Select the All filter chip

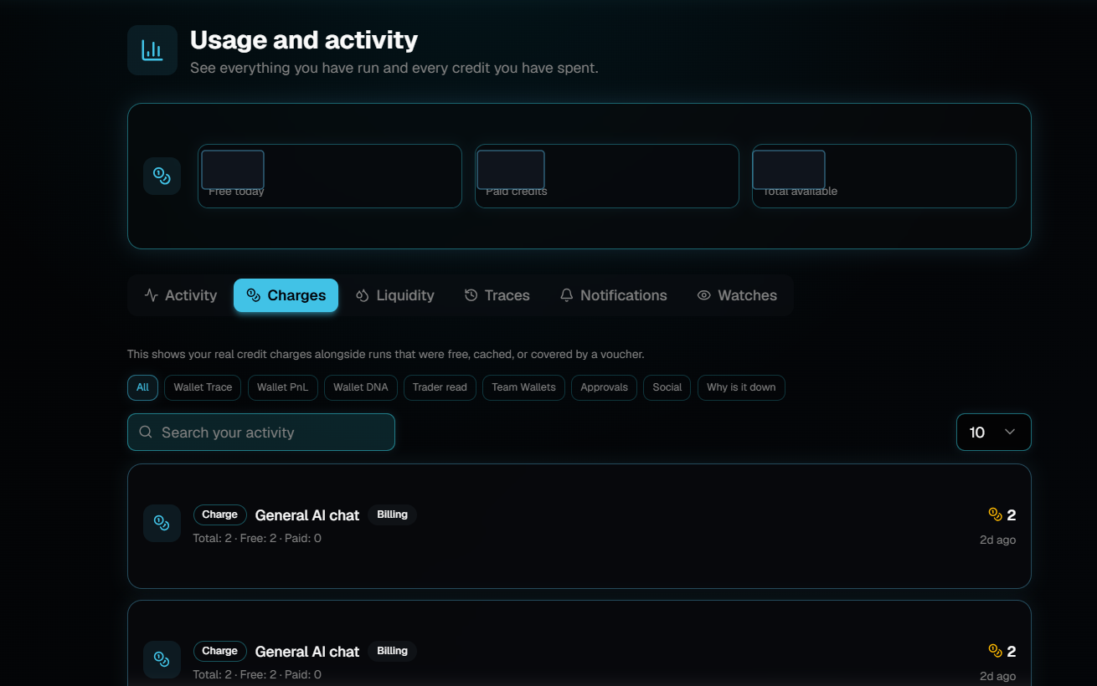point(142,387)
